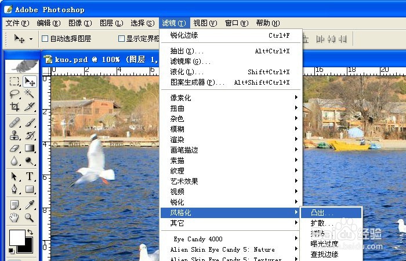Open the 图层 menu
The height and width of the screenshot is (261, 406).
coord(111,23)
